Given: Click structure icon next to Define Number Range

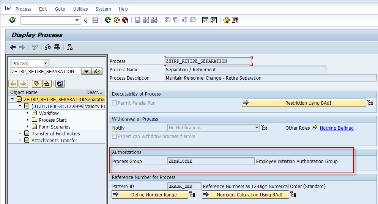Looking at the screenshot, I should pos(192,195).
